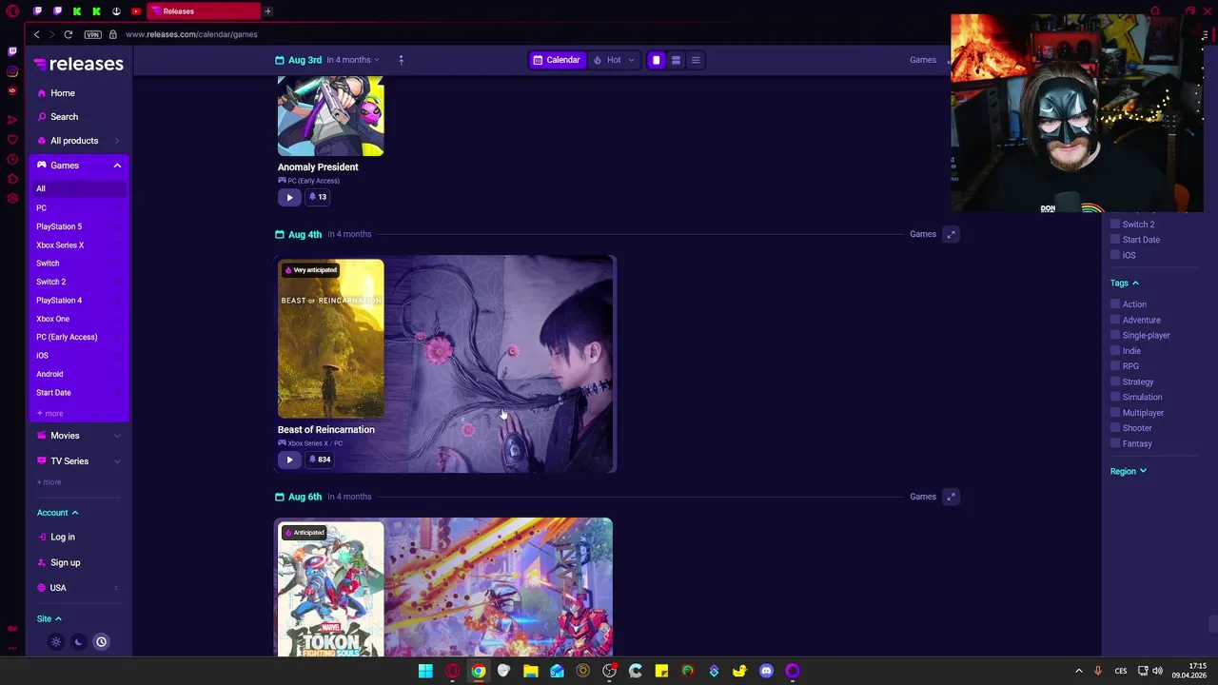Image resolution: width=1218 pixels, height=685 pixels.
Task: Open Windows Start menu
Action: coord(425,671)
